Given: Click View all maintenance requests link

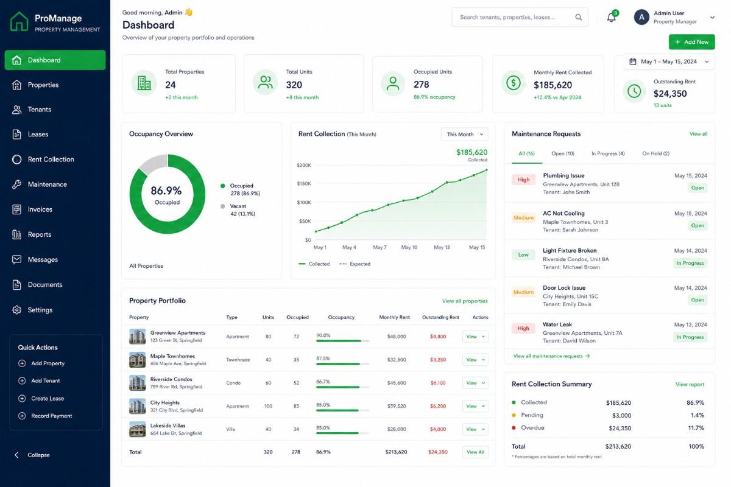Looking at the screenshot, I should 551,356.
